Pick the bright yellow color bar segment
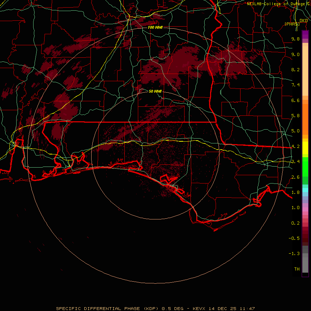Screen dimensions: 311x311 [x=305, y=148]
